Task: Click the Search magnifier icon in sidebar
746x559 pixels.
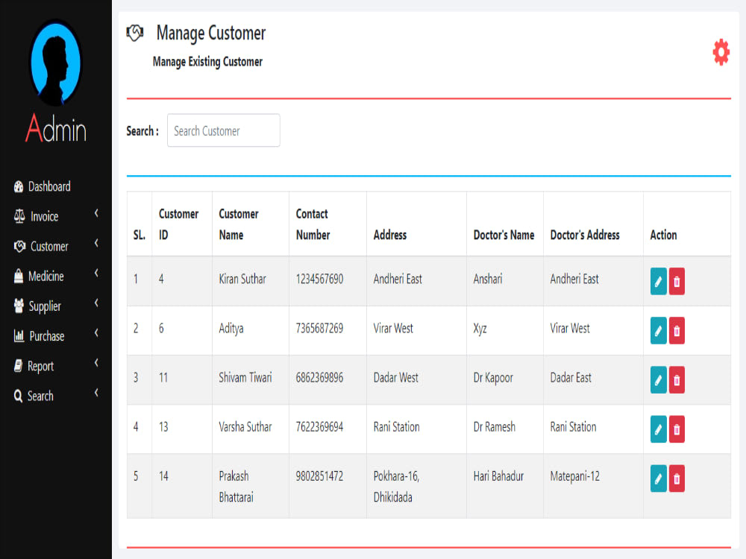Action: [18, 396]
